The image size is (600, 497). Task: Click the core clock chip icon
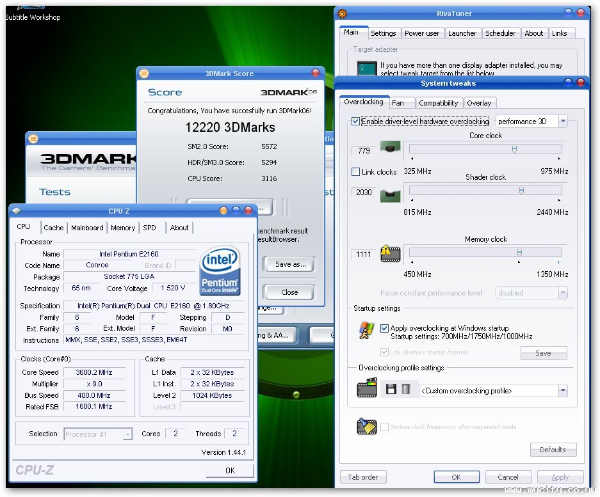390,148
